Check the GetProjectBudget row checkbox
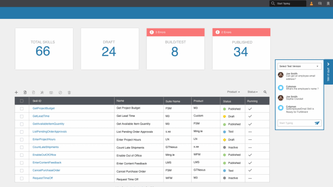 click(x=22, y=109)
